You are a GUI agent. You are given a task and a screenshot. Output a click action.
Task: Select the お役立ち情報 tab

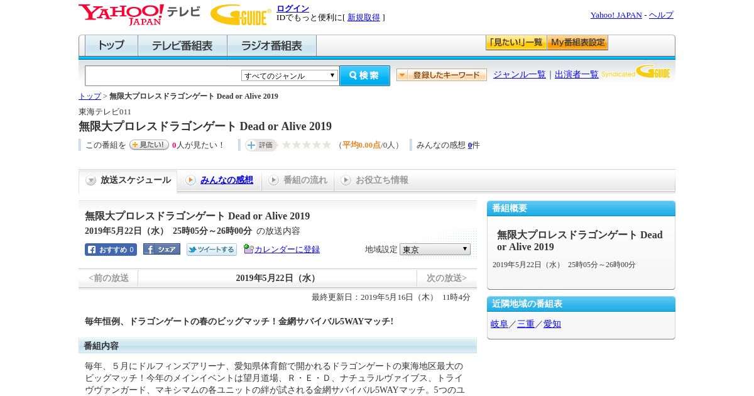click(x=374, y=180)
